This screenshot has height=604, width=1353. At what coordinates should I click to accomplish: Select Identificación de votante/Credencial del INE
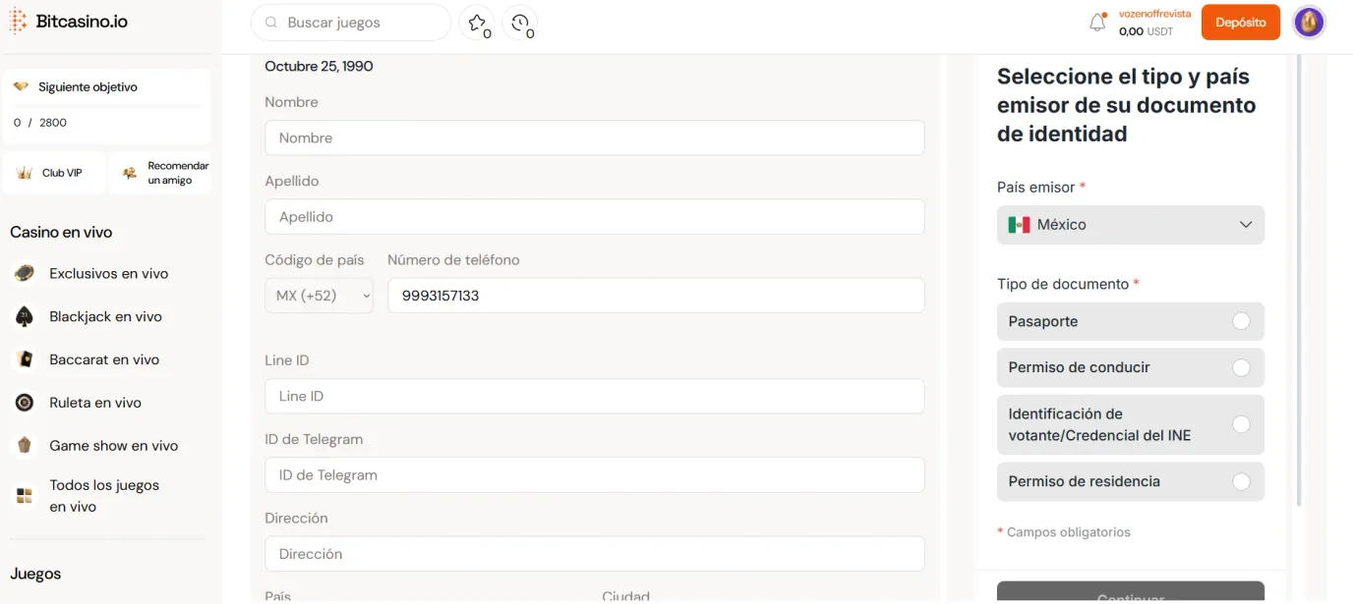click(x=1241, y=424)
